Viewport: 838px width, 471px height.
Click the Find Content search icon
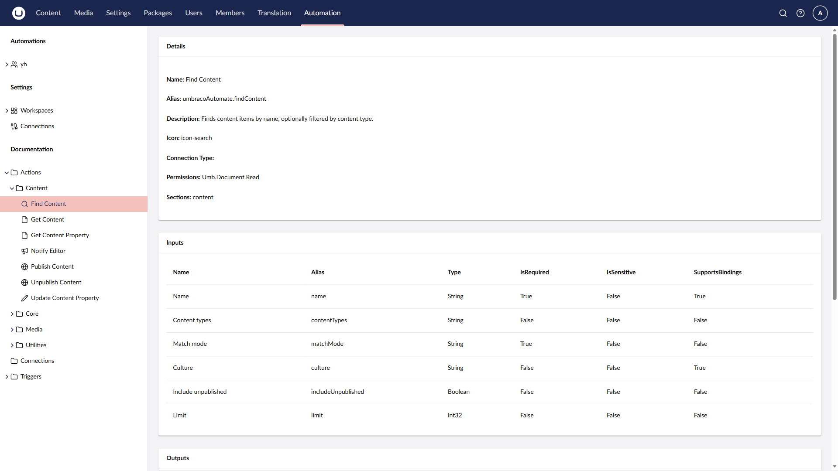click(25, 204)
